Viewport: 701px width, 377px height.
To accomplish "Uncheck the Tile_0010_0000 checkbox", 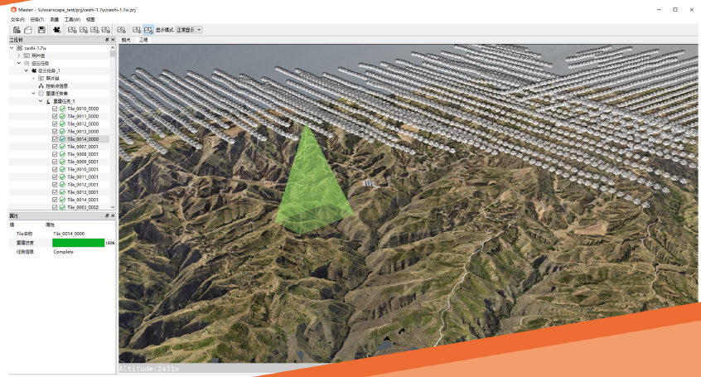I will tap(55, 109).
